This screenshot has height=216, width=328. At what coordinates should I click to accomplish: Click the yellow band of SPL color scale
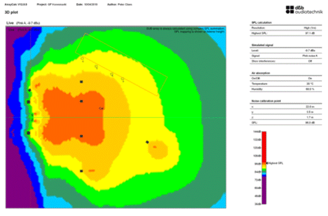(x=264, y=167)
